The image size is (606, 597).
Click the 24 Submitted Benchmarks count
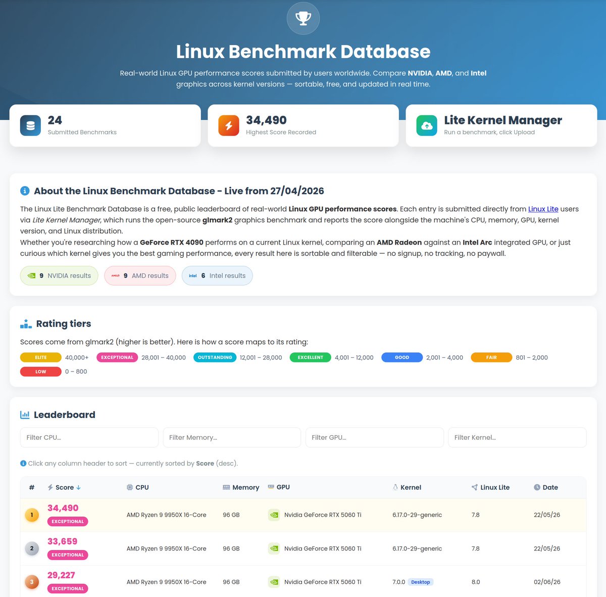click(x=55, y=120)
